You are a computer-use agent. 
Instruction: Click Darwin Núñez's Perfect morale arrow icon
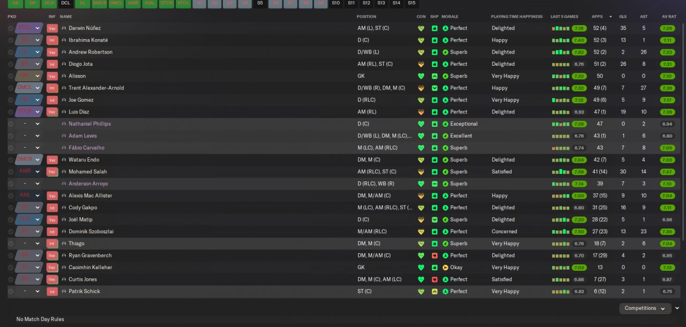click(445, 28)
